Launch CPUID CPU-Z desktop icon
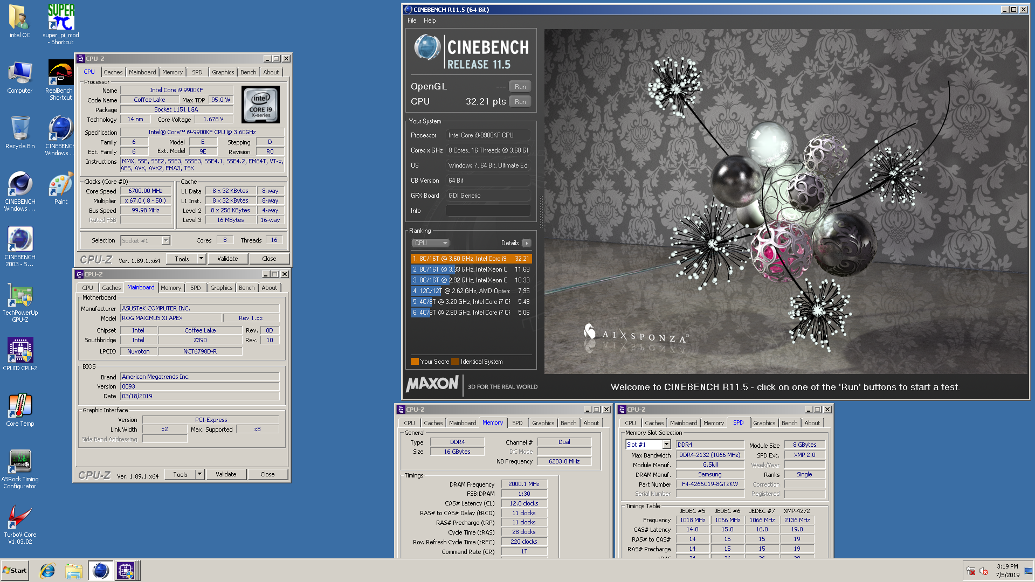 tap(20, 354)
